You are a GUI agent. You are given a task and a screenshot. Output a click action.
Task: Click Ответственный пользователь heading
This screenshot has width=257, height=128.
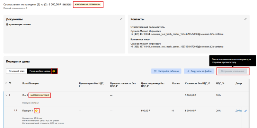click(147, 27)
